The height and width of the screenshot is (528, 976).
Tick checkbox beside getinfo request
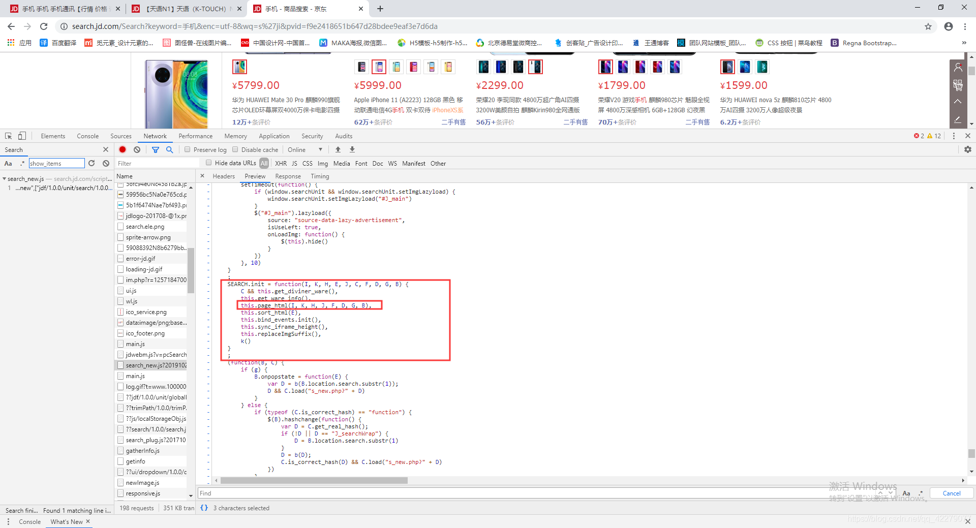click(120, 461)
